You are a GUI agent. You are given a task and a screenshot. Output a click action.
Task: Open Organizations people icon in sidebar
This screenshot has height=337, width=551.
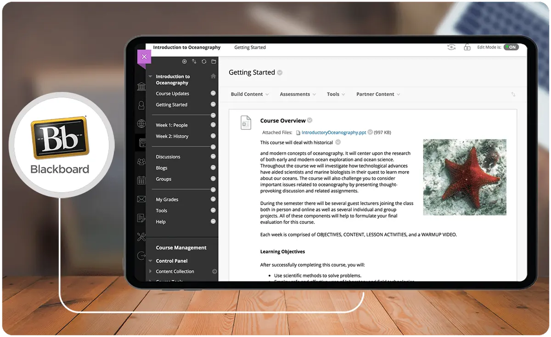pyautogui.click(x=141, y=162)
